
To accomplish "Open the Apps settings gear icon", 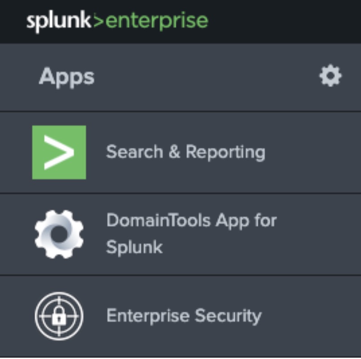I will click(x=330, y=76).
